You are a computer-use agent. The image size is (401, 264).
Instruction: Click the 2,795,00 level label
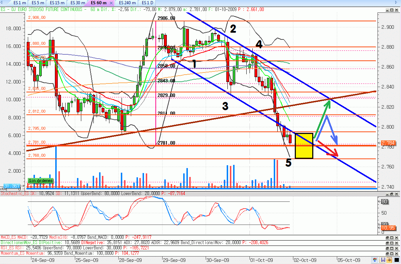[x=37, y=128]
